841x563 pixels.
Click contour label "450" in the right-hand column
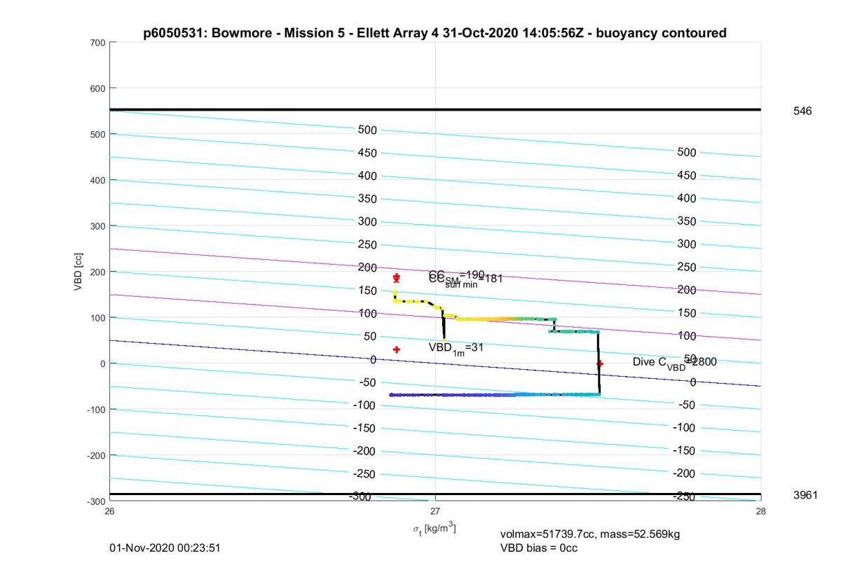(688, 175)
